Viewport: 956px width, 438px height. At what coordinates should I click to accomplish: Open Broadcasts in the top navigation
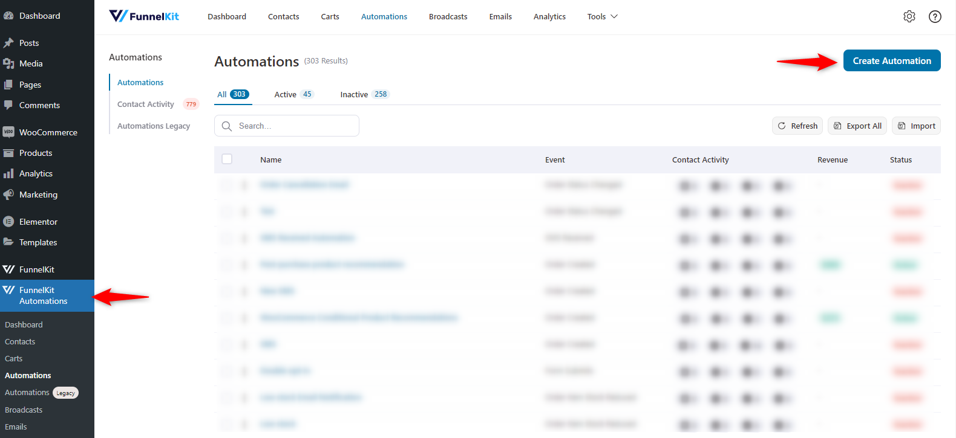[448, 16]
